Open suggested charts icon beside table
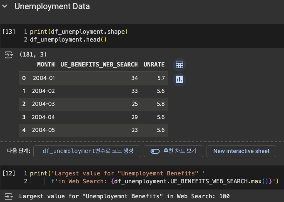This screenshot has width=284, height=202. click(x=179, y=79)
